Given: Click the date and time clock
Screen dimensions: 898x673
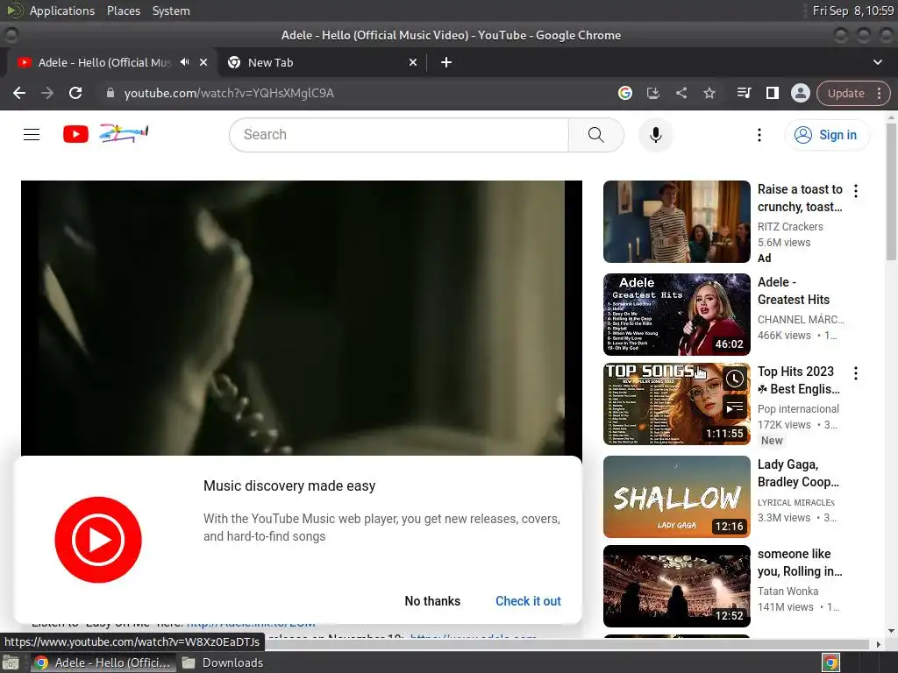Looking at the screenshot, I should click(853, 11).
